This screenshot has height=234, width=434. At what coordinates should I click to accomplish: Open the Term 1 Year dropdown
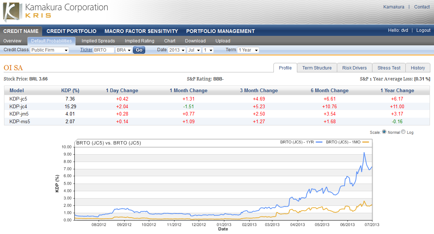coord(248,50)
